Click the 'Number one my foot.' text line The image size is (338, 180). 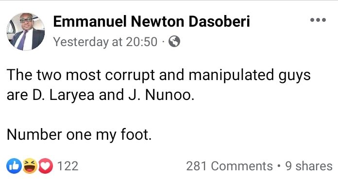[x=79, y=134]
